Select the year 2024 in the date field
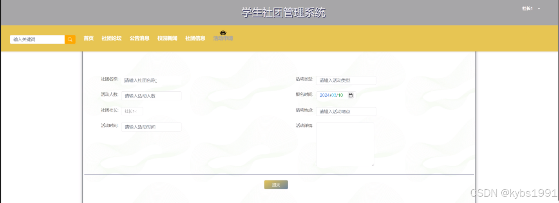The image size is (559, 203). coord(324,95)
